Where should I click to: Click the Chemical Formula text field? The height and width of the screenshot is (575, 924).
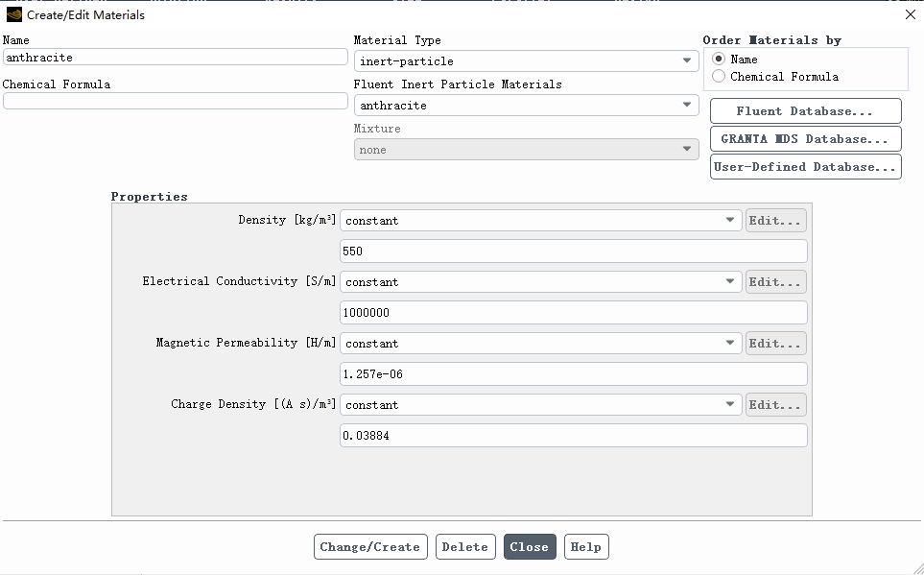[175, 101]
